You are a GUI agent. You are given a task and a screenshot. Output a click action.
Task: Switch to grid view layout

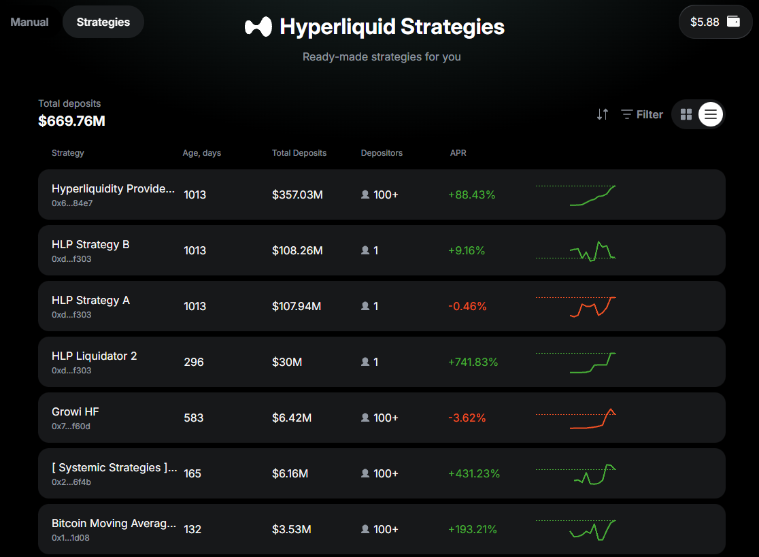(686, 114)
